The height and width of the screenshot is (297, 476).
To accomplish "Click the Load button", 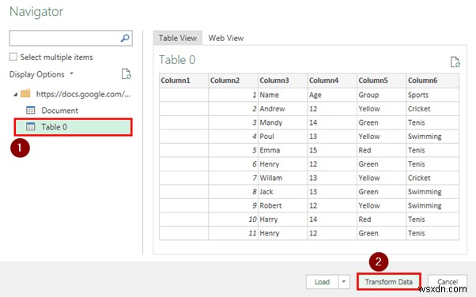I will 322,281.
